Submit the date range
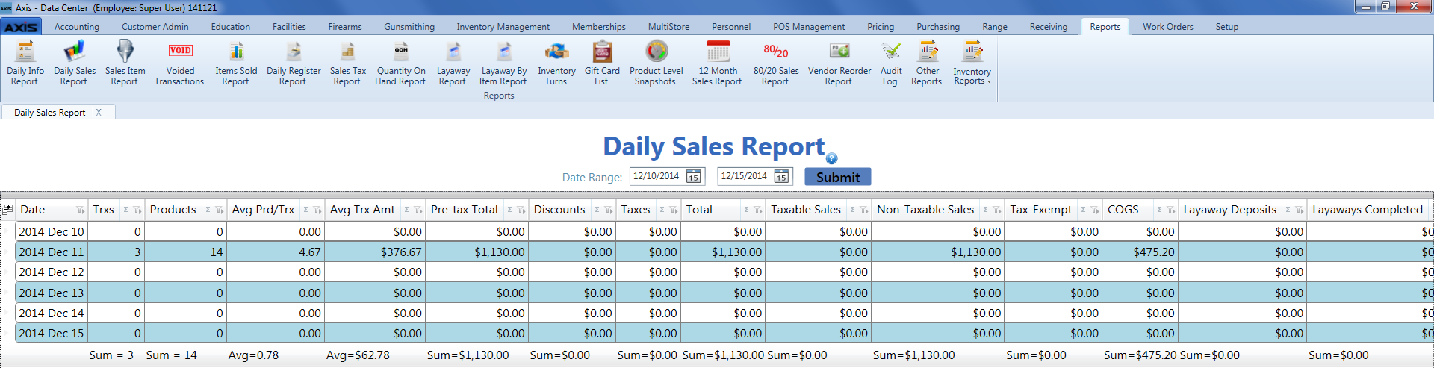This screenshot has height=368, width=1434. (x=837, y=177)
